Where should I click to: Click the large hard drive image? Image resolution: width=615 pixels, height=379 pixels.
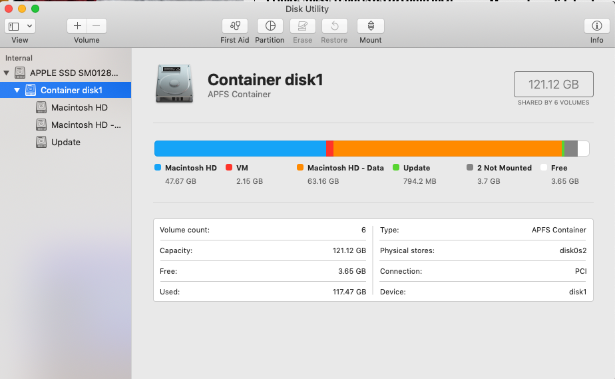pyautogui.click(x=174, y=83)
